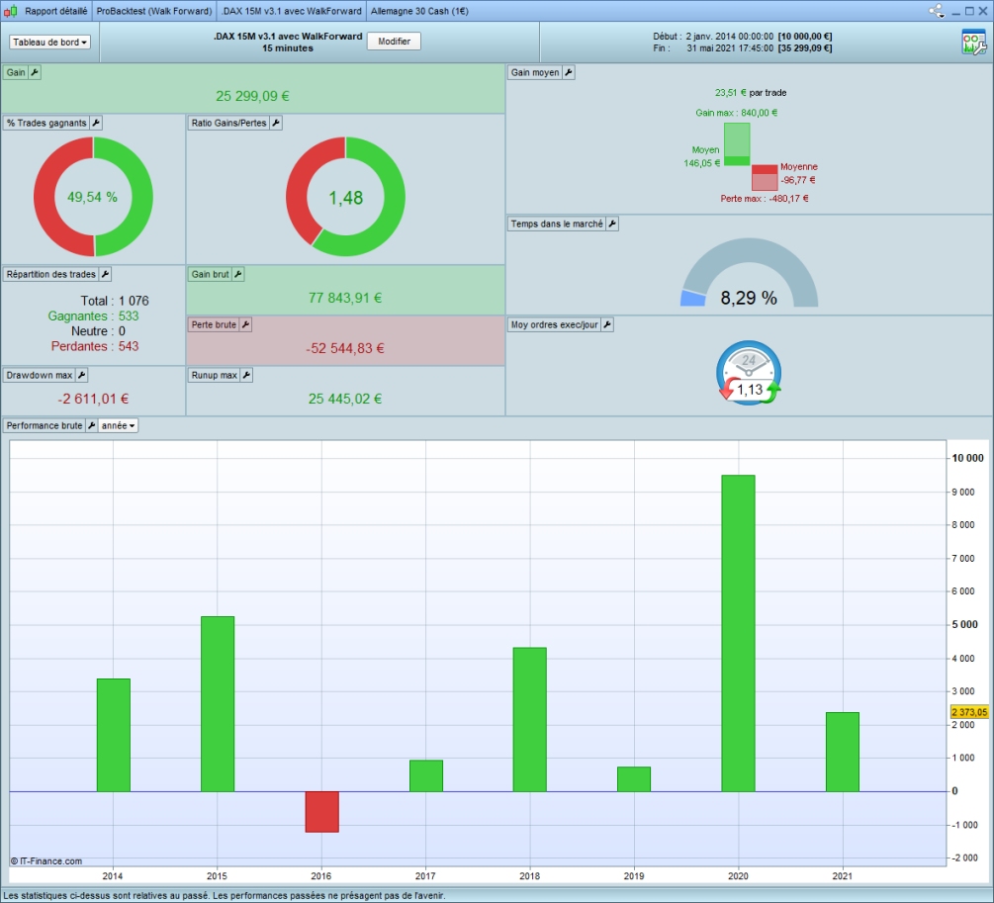The height and width of the screenshot is (903, 994).
Task: Click the Gain max : 840,00 € text
Action: point(736,113)
